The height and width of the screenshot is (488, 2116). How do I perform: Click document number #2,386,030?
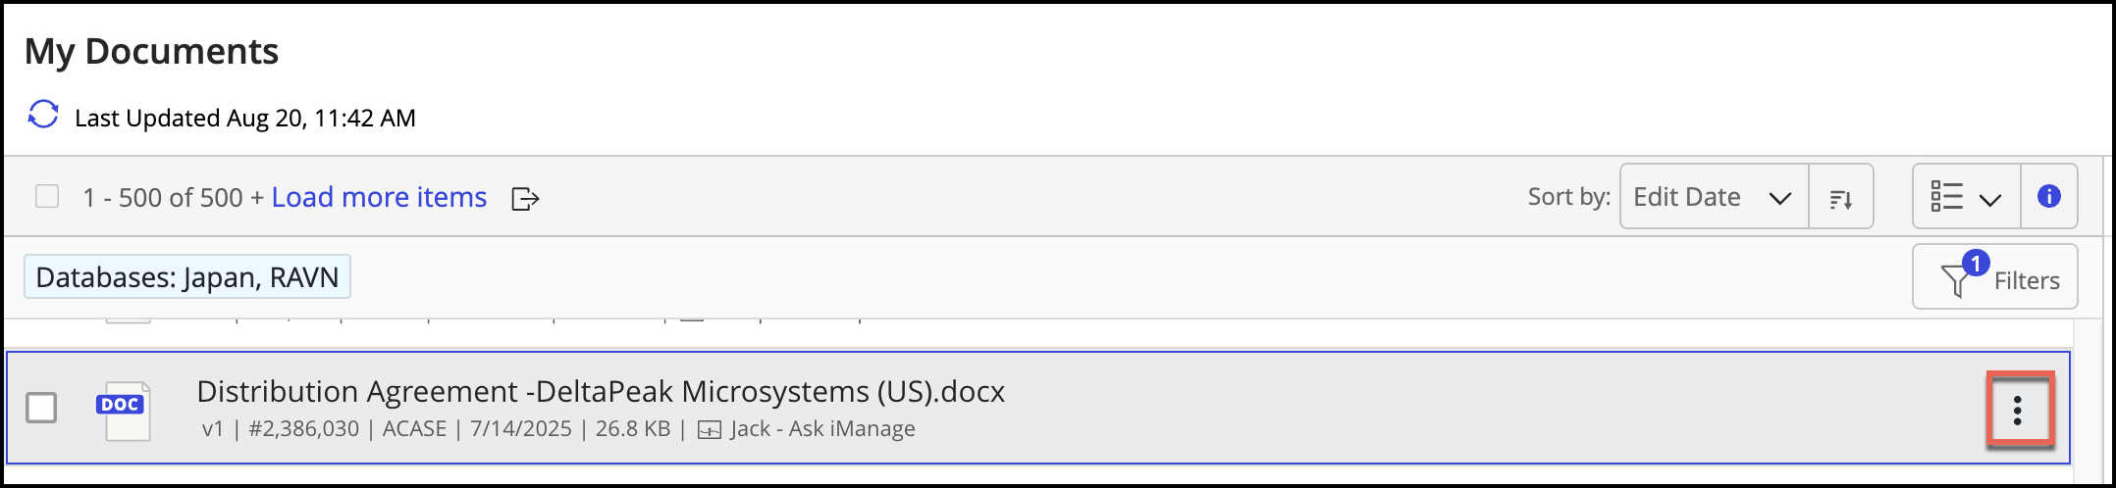tap(303, 429)
